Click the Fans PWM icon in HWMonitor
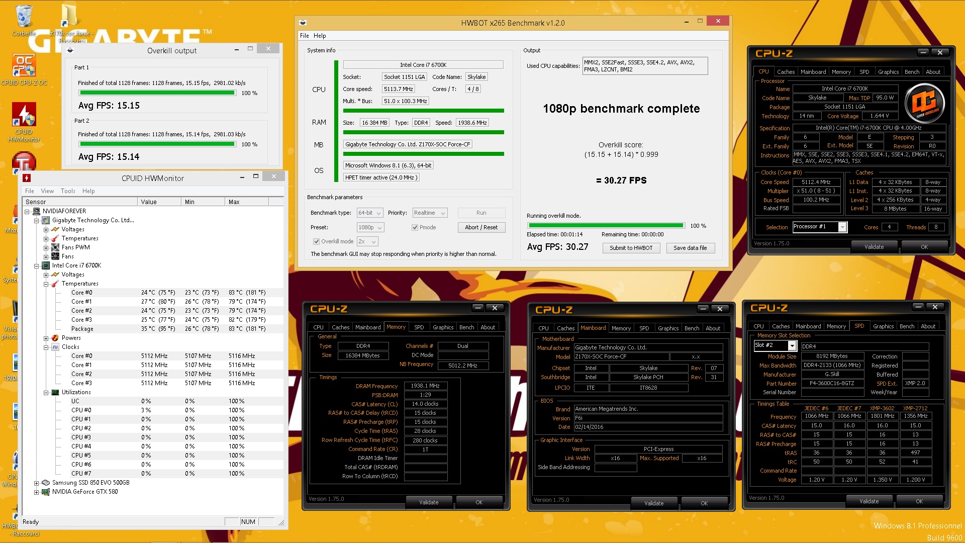 (x=55, y=247)
